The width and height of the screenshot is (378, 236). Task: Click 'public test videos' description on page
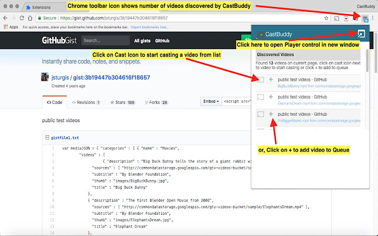(x=61, y=120)
